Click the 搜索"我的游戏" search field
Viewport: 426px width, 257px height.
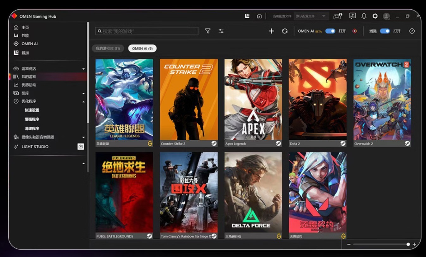147,31
